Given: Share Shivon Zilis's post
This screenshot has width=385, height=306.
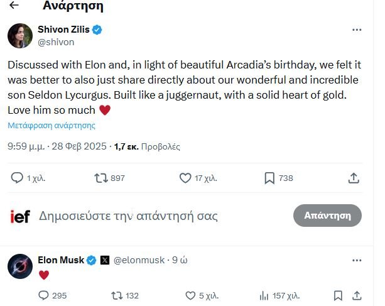Looking at the screenshot, I should tap(354, 178).
